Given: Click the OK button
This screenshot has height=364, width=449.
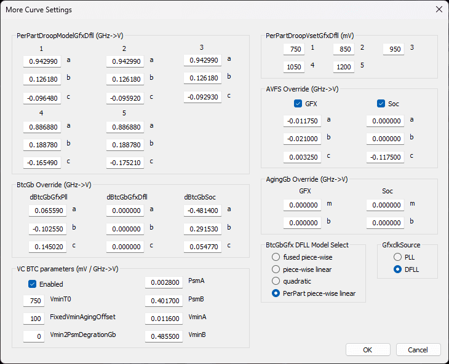Looking at the screenshot, I should pos(368,350).
